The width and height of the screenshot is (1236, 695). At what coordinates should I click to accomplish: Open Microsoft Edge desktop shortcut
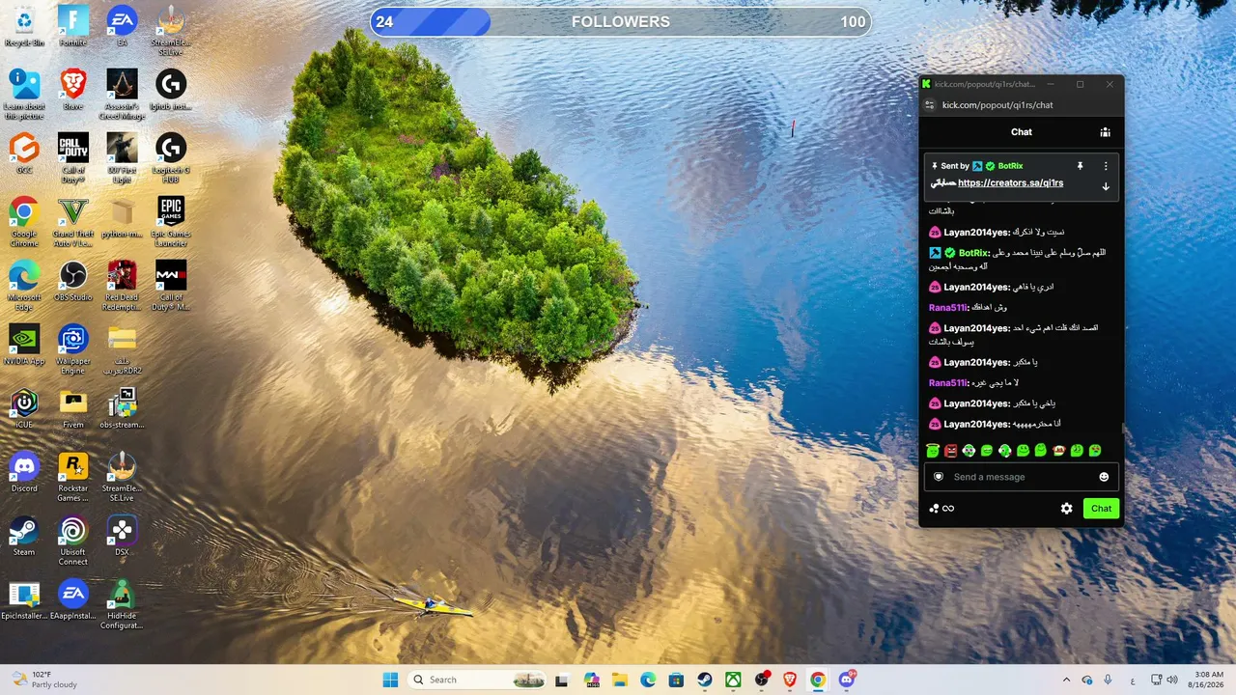tap(24, 286)
